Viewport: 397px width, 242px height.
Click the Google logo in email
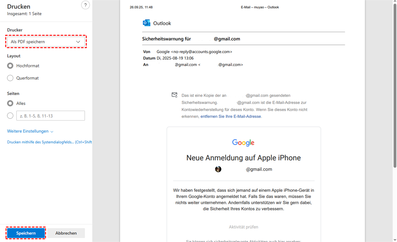click(x=243, y=143)
